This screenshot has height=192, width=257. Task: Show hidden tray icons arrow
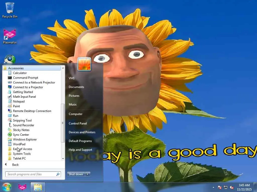(213, 187)
